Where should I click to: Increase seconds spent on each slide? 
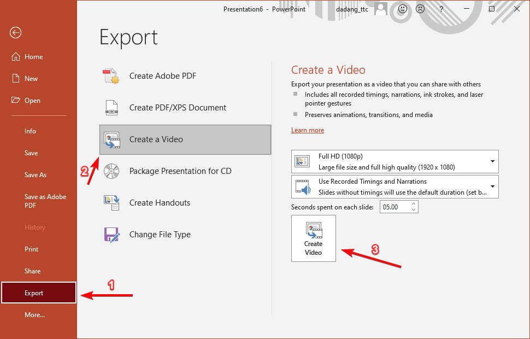pyautogui.click(x=414, y=204)
